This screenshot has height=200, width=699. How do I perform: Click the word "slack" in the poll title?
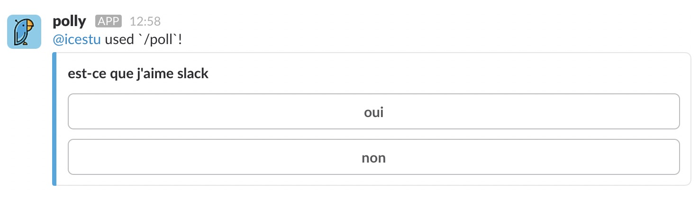(192, 74)
